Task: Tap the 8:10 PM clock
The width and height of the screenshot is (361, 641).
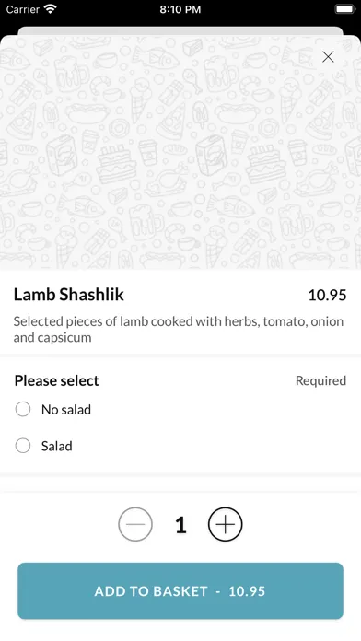Action: 180,9
